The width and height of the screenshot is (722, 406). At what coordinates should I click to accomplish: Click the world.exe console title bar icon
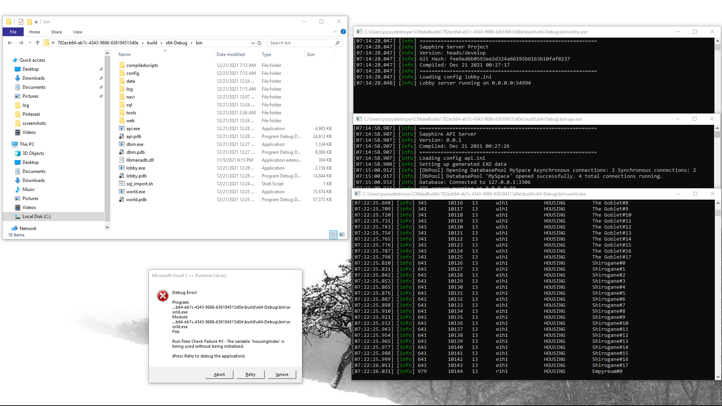tap(358, 194)
